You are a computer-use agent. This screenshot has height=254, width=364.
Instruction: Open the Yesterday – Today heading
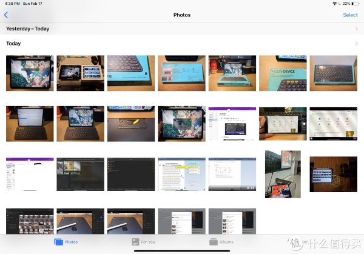(x=28, y=28)
